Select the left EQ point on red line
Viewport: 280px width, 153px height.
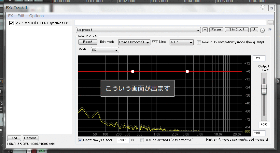(x=133, y=71)
